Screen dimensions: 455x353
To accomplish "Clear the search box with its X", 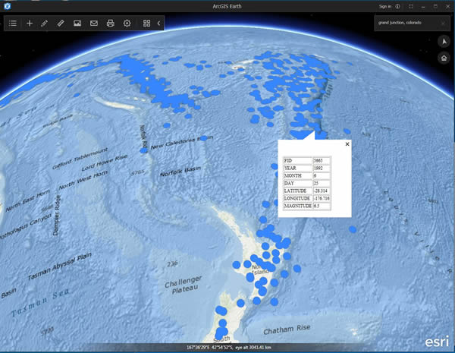I will point(443,23).
